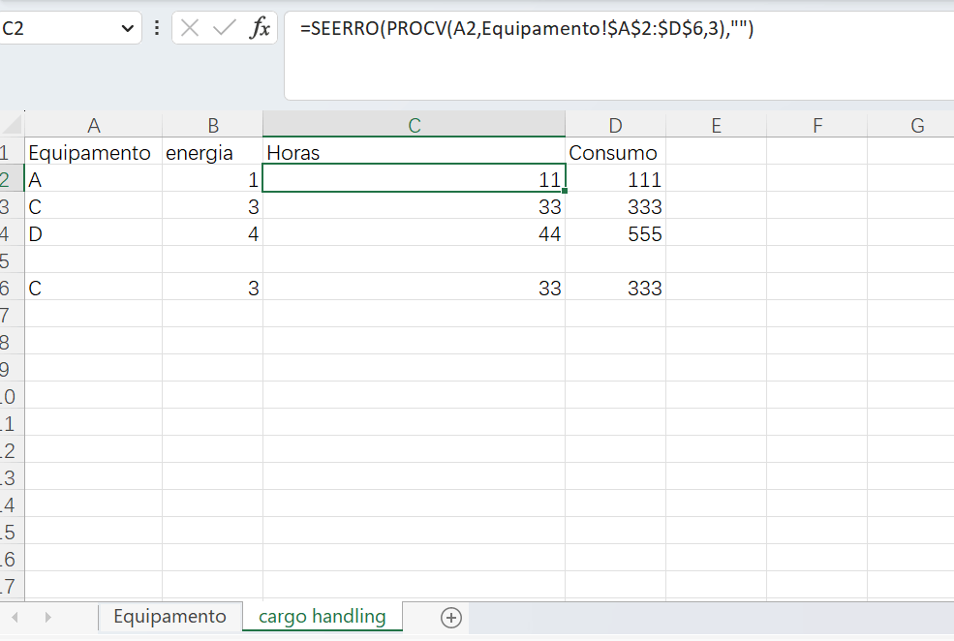Open the Name Box dropdown arrow

point(127,28)
